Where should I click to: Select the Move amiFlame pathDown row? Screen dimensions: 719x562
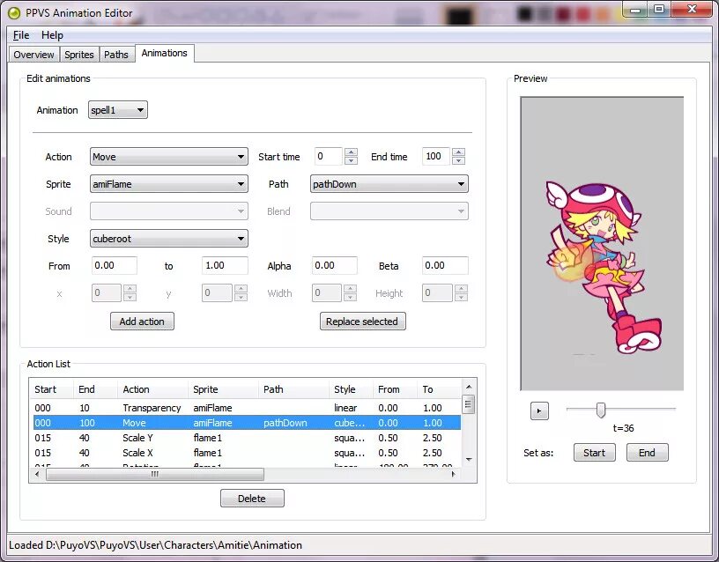point(245,423)
